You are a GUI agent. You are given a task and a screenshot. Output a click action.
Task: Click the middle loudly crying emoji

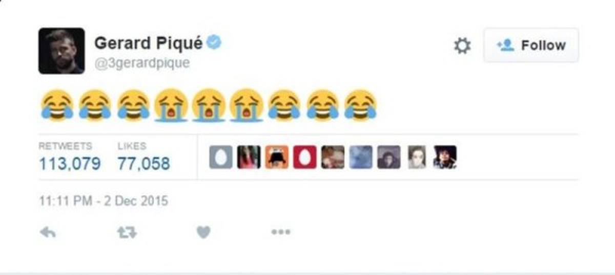(209, 106)
